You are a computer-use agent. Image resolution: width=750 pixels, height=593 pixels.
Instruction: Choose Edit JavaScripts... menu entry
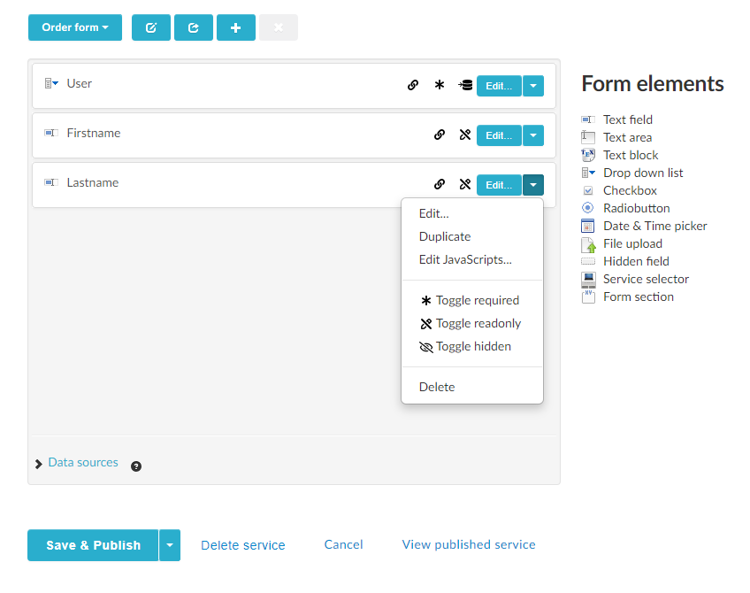pos(465,259)
